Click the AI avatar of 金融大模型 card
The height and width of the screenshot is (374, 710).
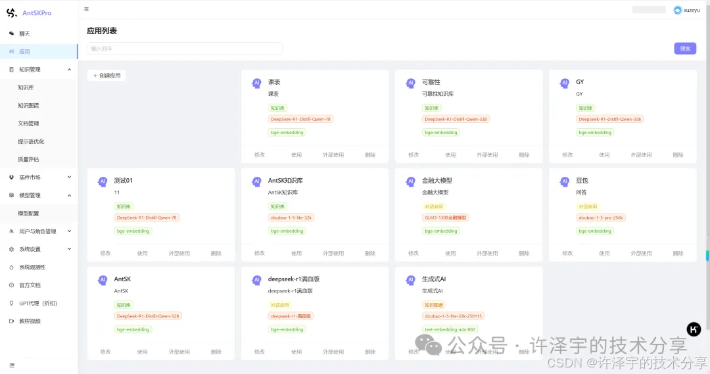411,182
